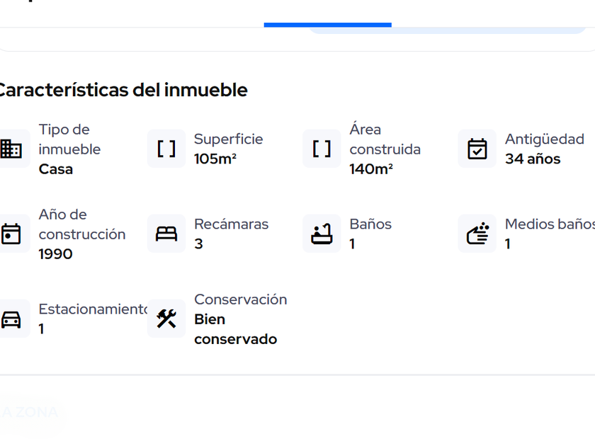The image size is (595, 446).
Task: Click the '34 años' Antigüedad value
Action: coord(533,159)
